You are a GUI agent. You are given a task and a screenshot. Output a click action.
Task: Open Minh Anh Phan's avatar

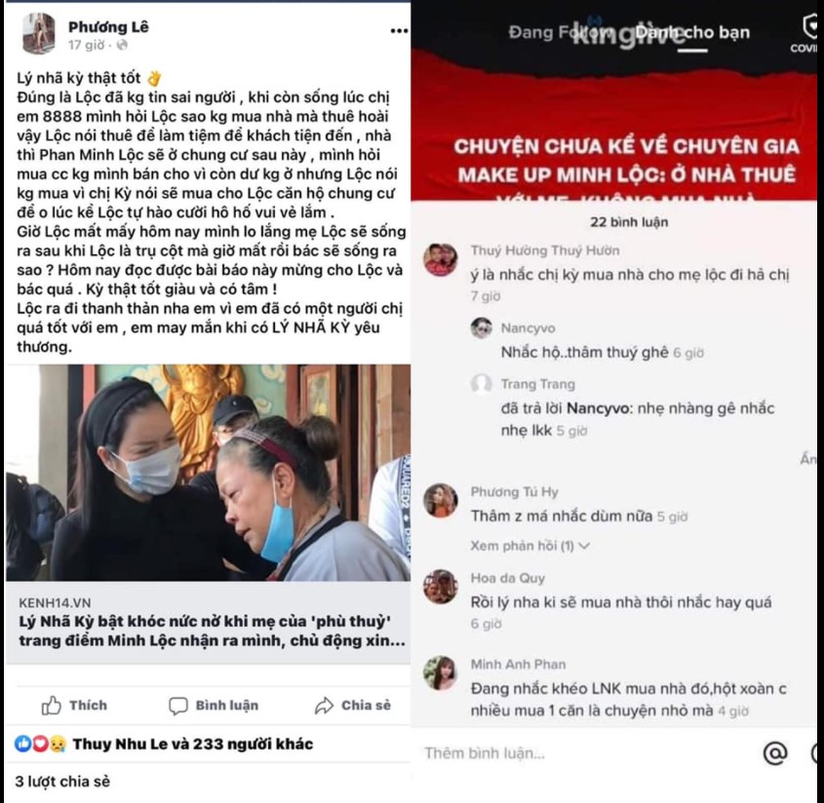[x=441, y=672]
